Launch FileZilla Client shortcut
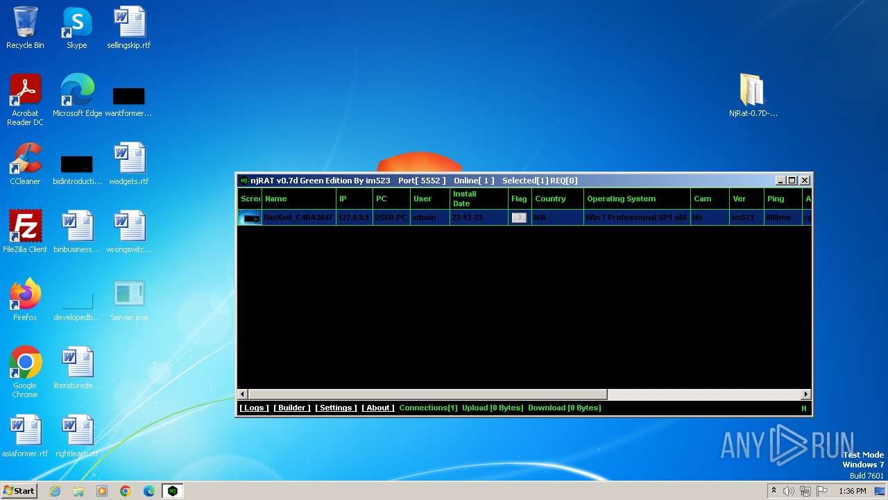Viewport: 888px width, 500px height. [25, 232]
